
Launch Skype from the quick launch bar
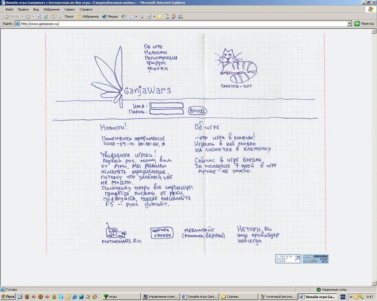point(61,297)
